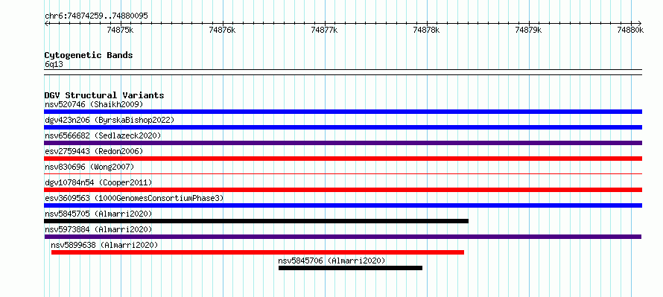Select the blue bar for esv3609563
Screen dimensions: 663x297
click(343, 205)
